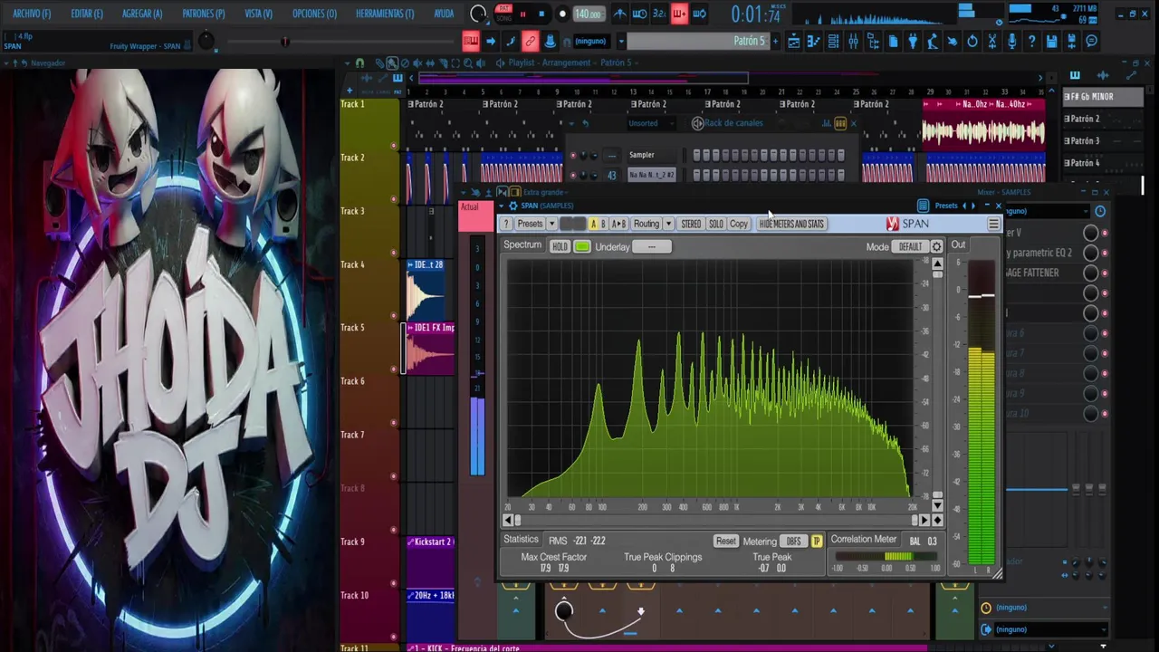The image size is (1159, 652).
Task: Open the Browser icon in toolbar
Action: (873, 41)
